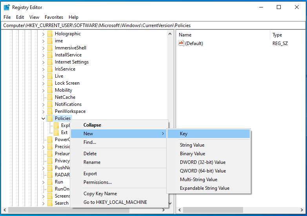Click the Holographic folder icon
This screenshot has height=216, width=307.
[50, 34]
